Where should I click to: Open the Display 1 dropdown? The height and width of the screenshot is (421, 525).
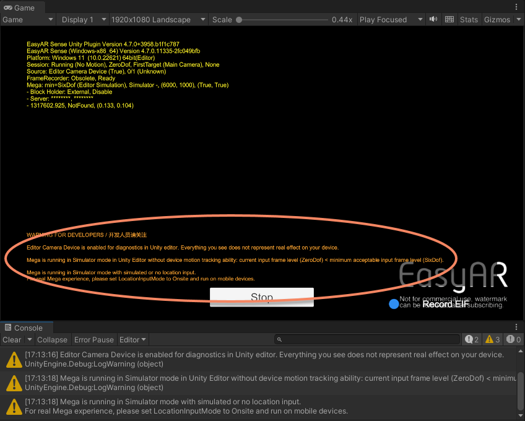(x=84, y=20)
